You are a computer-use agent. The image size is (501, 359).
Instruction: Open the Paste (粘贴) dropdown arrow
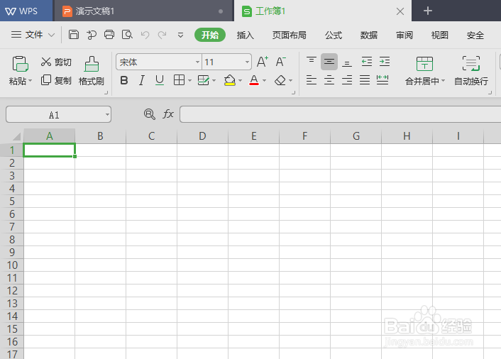(31, 81)
